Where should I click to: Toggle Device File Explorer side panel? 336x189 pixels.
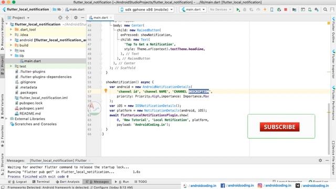333,157
